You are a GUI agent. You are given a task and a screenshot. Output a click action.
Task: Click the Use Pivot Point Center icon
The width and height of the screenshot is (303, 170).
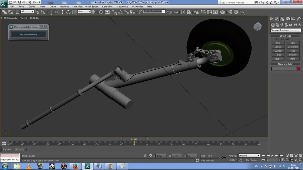pyautogui.click(x=94, y=12)
